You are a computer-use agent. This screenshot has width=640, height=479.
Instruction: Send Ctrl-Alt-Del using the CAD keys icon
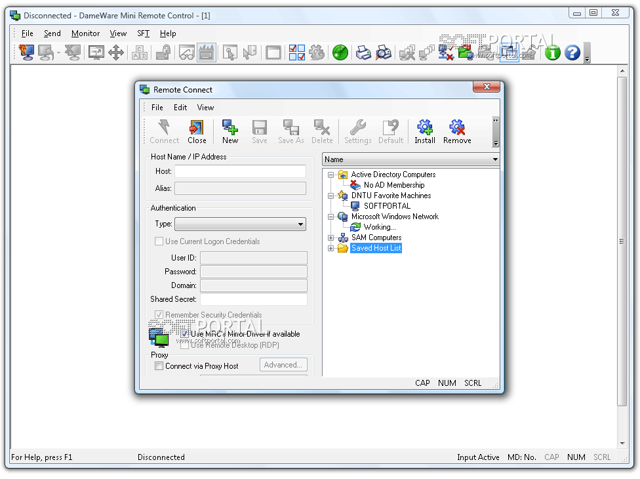[x=140, y=52]
